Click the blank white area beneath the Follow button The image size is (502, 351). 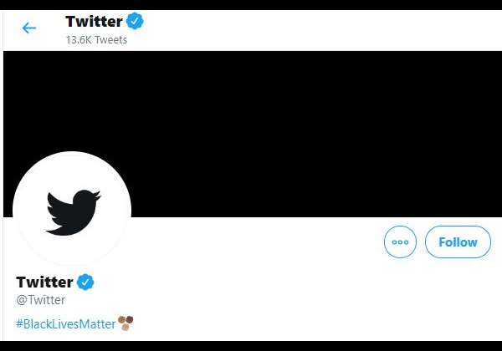pyautogui.click(x=418, y=301)
